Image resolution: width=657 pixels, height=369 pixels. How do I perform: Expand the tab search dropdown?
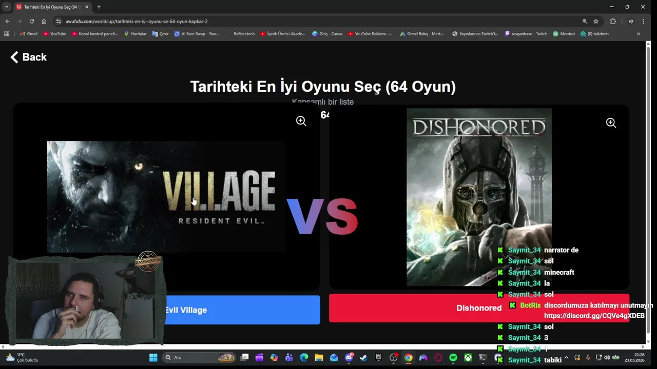click(x=7, y=7)
